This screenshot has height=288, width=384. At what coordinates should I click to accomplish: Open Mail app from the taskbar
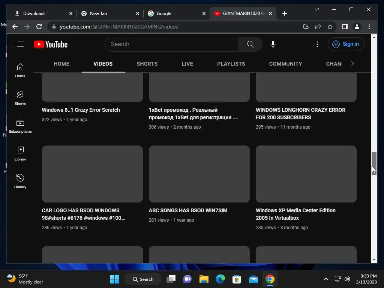click(x=253, y=279)
